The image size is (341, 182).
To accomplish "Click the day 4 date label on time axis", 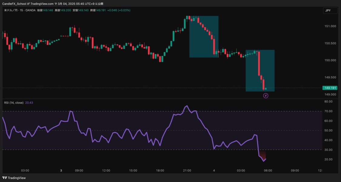I will click(x=214, y=170).
